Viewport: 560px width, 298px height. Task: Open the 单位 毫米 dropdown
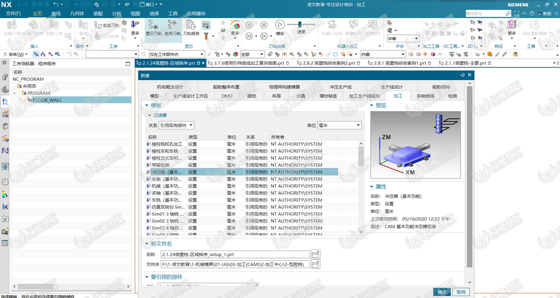(339, 125)
